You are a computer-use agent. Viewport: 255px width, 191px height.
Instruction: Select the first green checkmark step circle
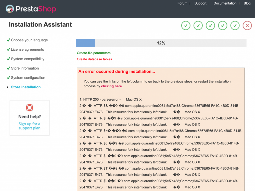(x=186, y=25)
